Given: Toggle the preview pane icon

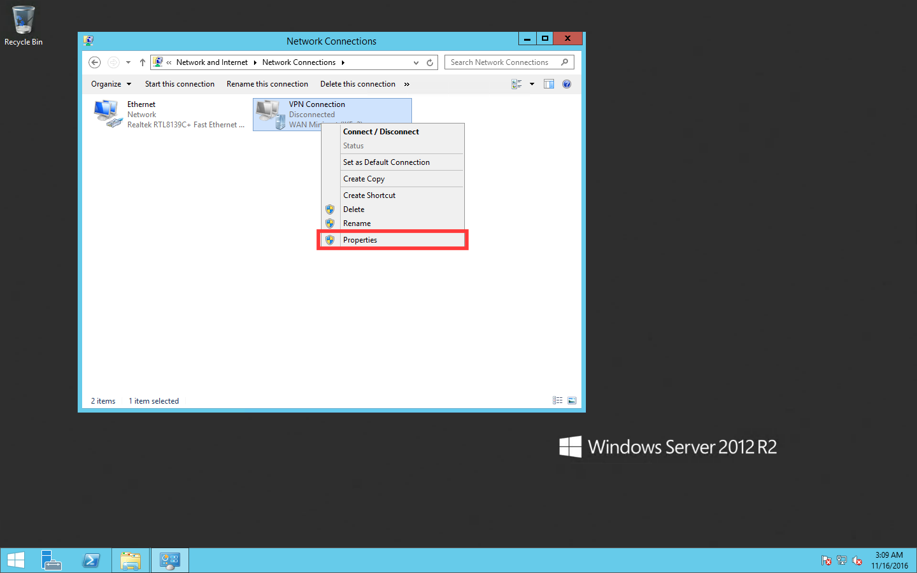Looking at the screenshot, I should (549, 84).
